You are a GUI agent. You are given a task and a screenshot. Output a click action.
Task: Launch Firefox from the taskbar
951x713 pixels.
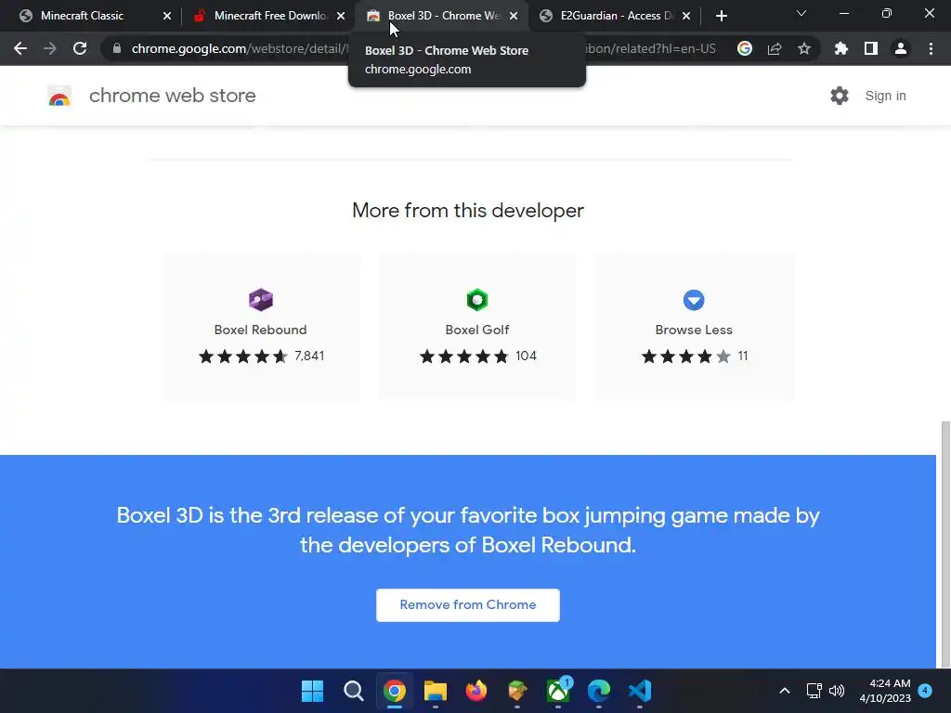coord(476,691)
